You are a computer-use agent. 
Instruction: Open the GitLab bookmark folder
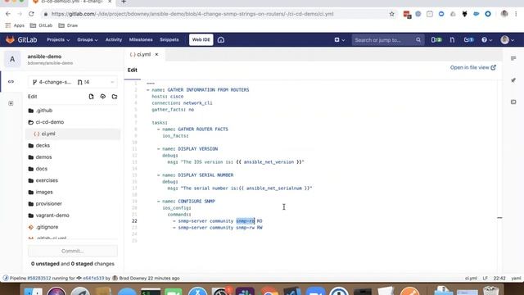point(42,25)
